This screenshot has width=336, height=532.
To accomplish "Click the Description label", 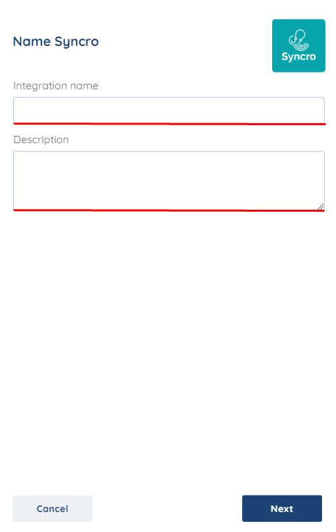I will tap(41, 139).
